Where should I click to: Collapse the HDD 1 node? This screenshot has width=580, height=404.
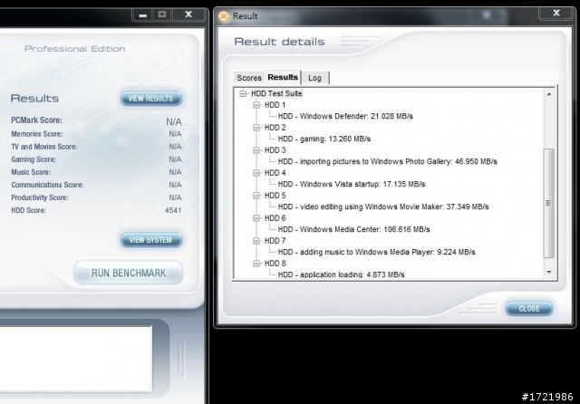[x=256, y=105]
